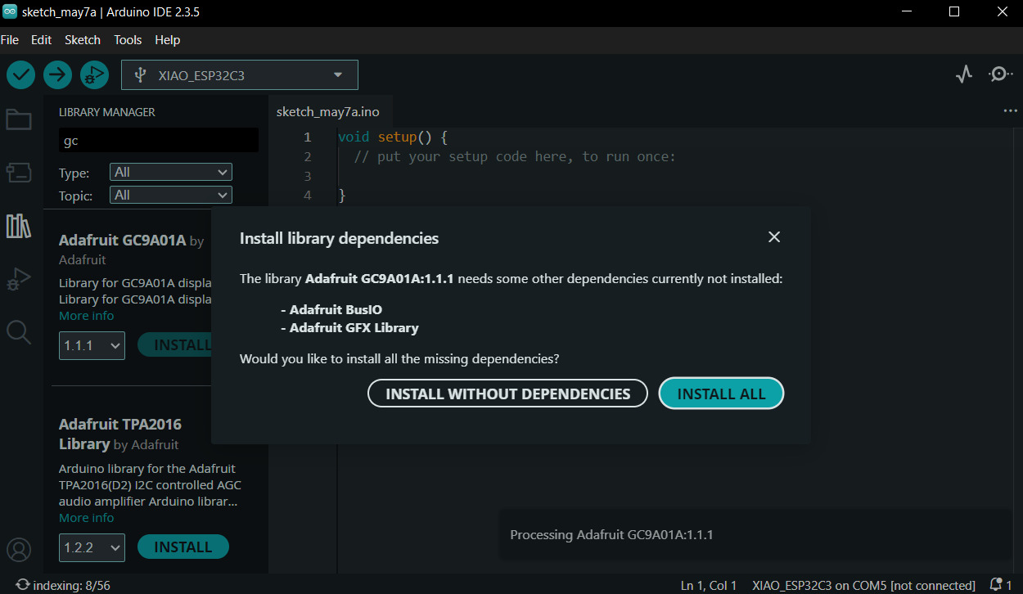Click the Adafruit GC9A01A library title

122,241
